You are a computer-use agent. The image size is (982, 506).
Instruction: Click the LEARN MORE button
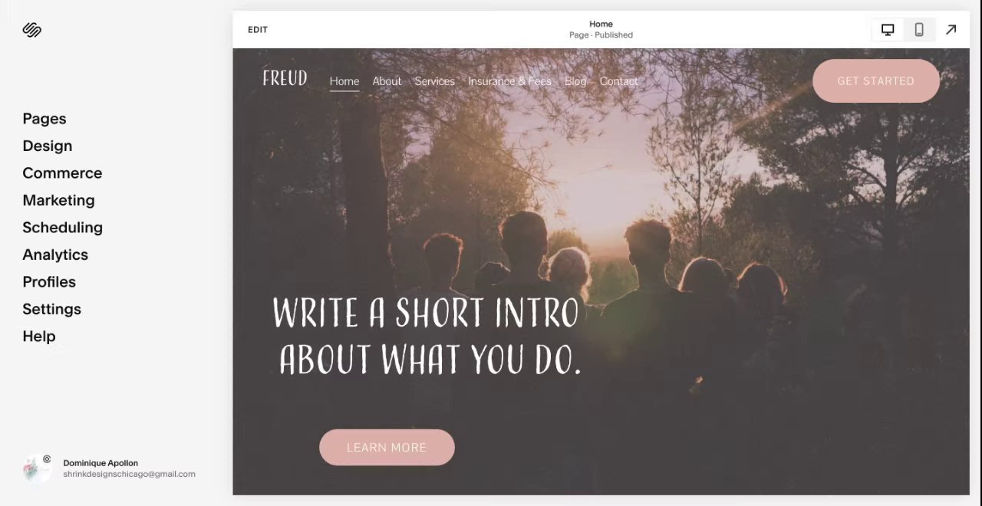tap(387, 447)
